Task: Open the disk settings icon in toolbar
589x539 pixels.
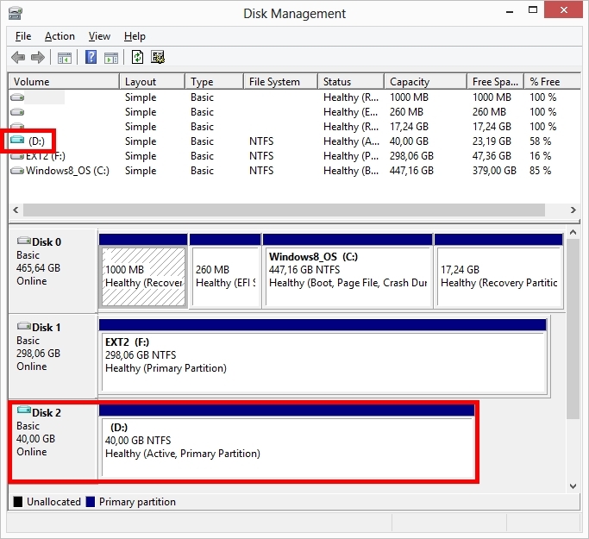Action: 158,57
